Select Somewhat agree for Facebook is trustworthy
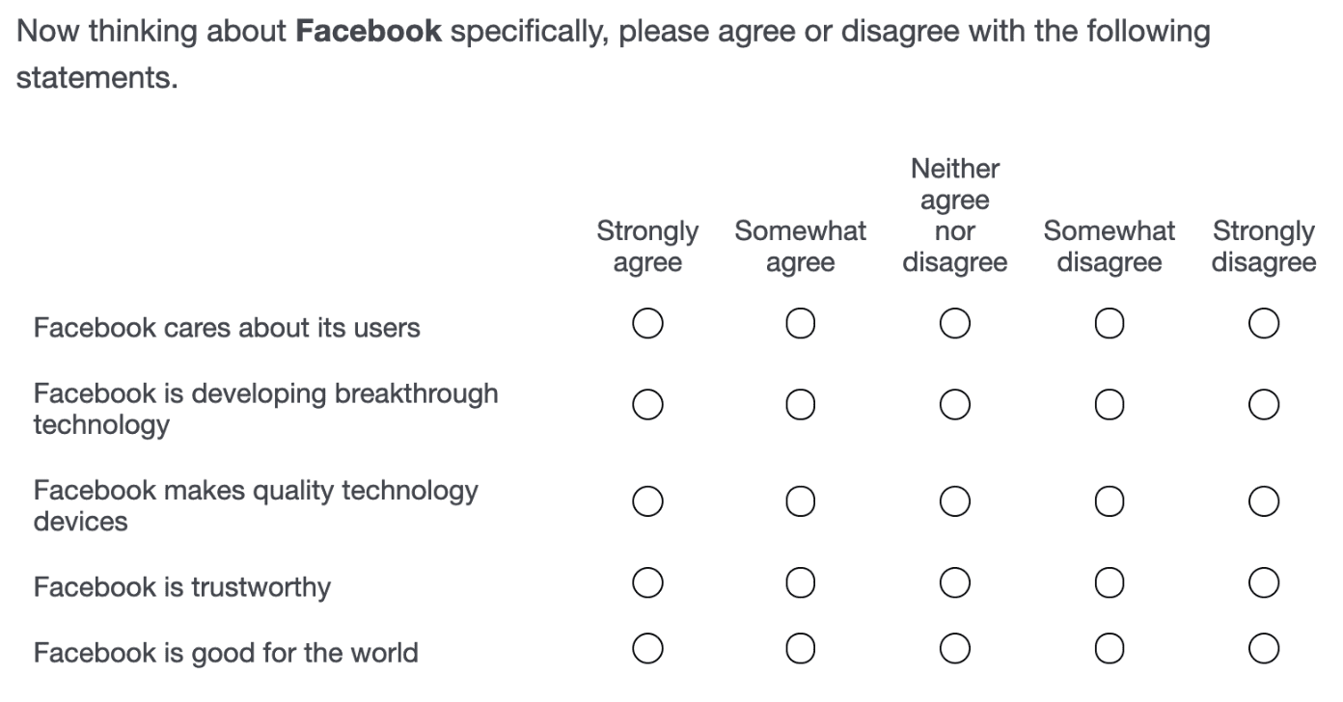 [x=801, y=582]
